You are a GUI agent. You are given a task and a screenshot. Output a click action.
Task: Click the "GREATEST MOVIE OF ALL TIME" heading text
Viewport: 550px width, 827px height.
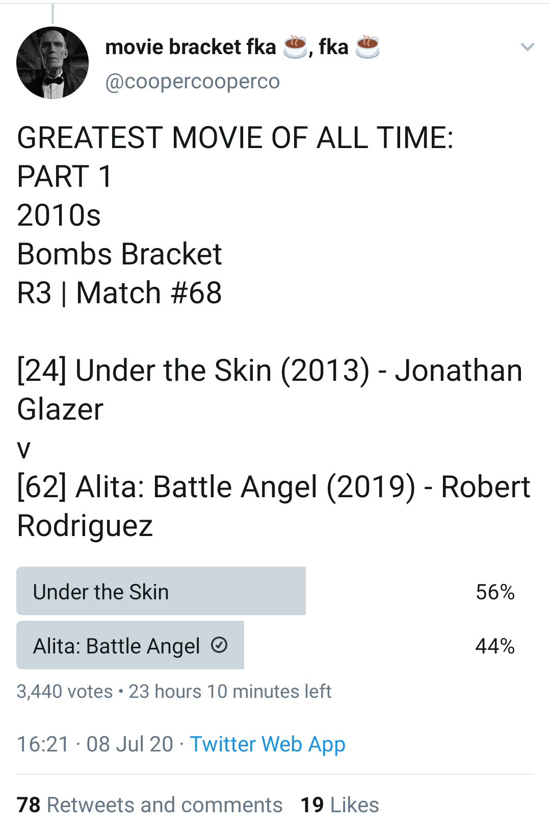click(235, 138)
